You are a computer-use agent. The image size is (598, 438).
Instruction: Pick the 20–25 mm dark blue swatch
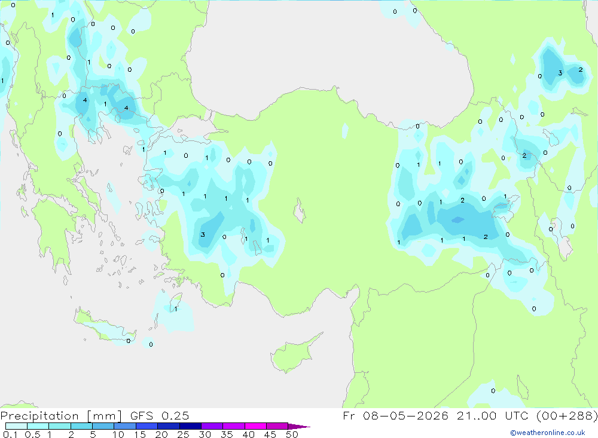[x=169, y=426]
